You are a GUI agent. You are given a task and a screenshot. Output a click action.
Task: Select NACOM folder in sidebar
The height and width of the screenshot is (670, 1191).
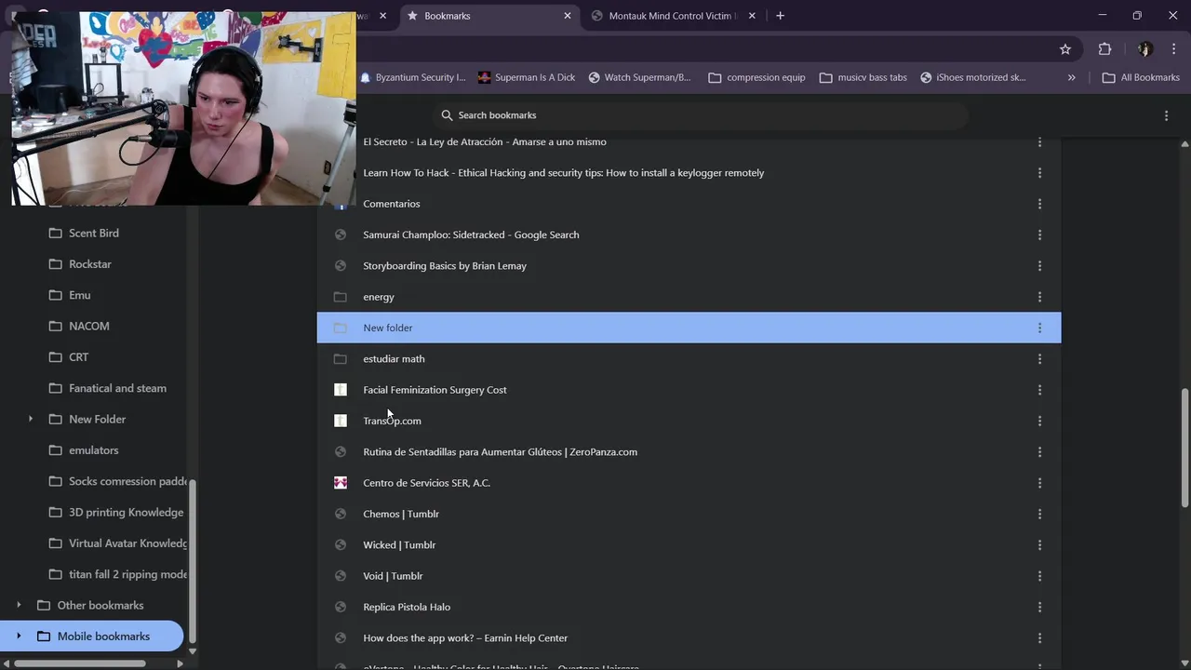pyautogui.click(x=89, y=326)
